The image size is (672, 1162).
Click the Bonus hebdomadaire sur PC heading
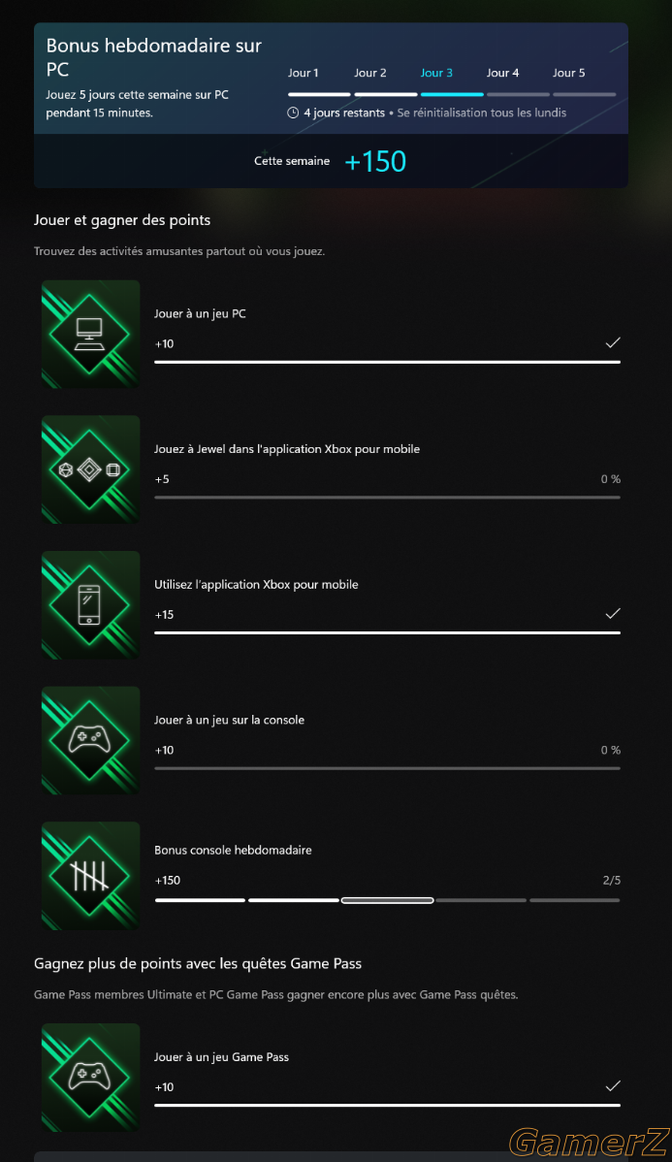pyautogui.click(x=154, y=57)
